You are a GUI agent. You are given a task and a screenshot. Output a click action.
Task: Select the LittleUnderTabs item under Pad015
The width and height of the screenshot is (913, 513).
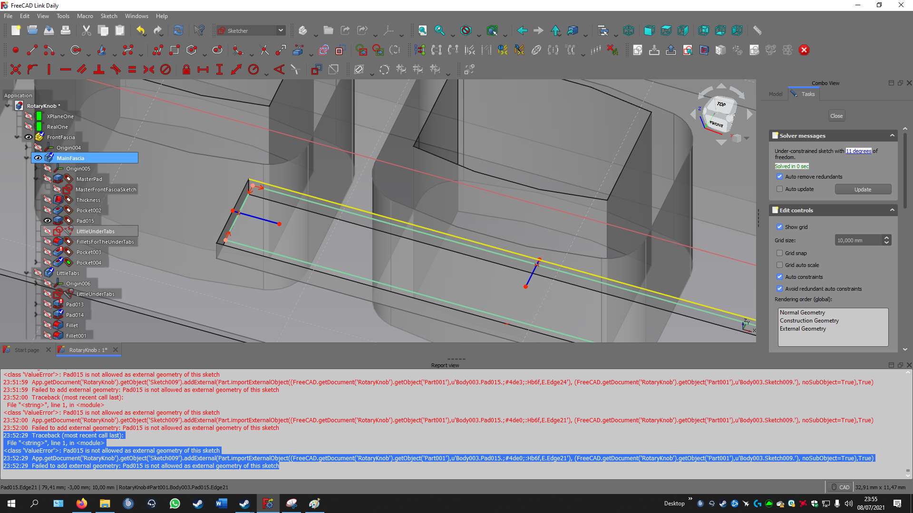click(95, 231)
